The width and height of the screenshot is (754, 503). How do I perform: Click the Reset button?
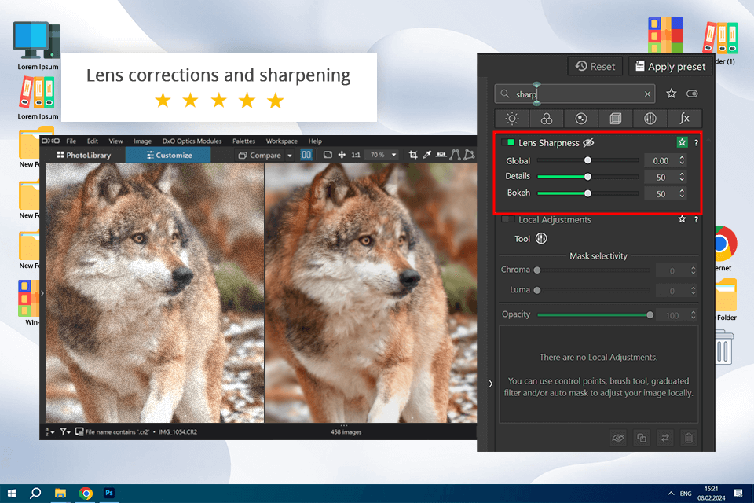pos(595,67)
